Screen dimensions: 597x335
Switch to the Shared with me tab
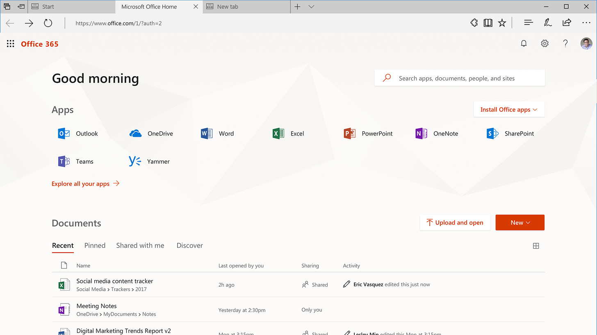(140, 245)
